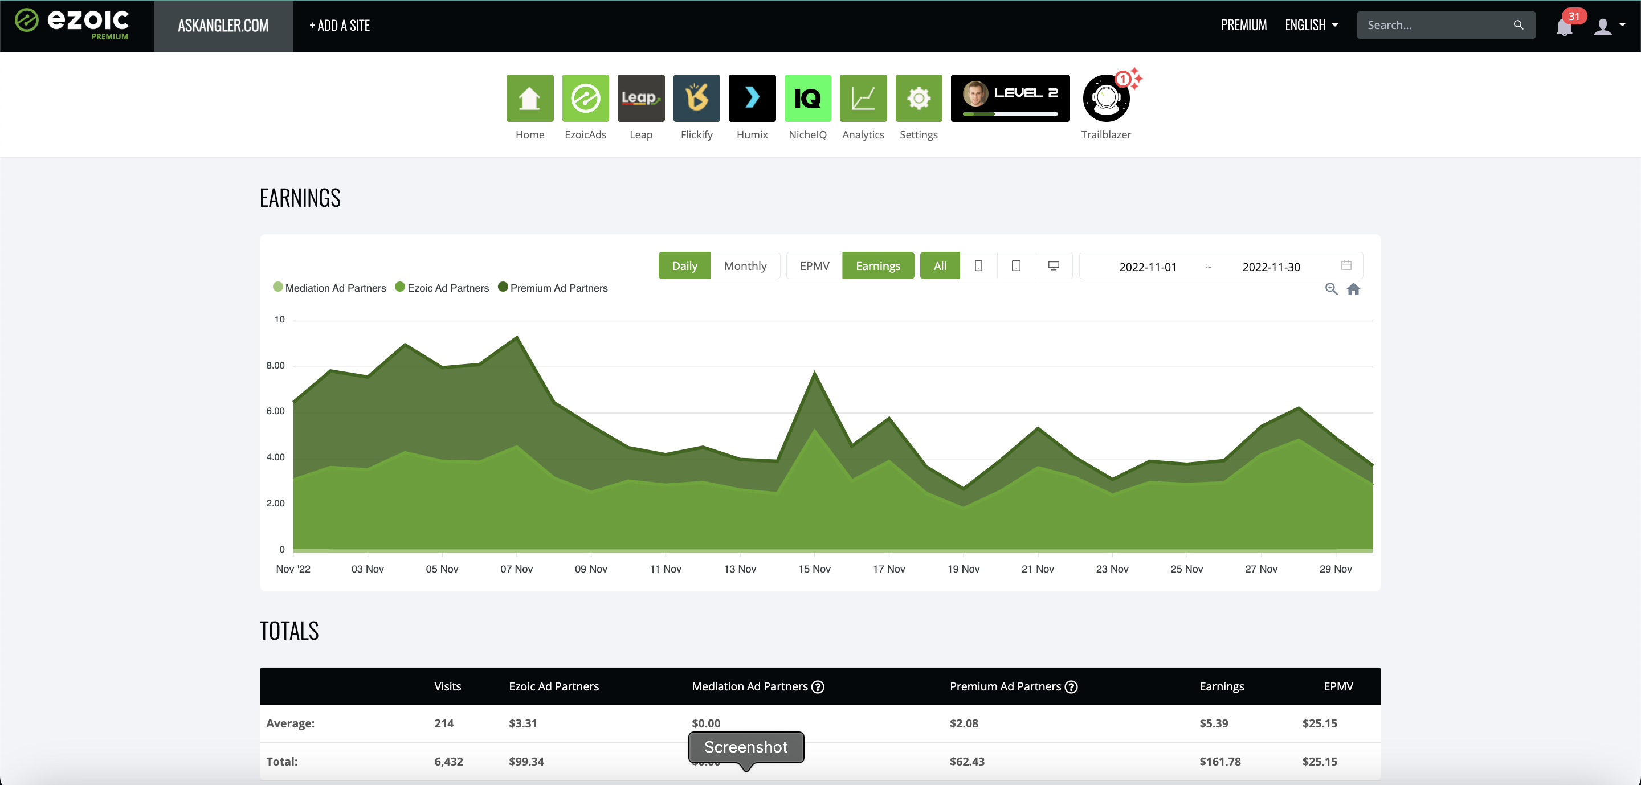Open the ENGLISH language dropdown
1641x785 pixels.
1312,25
